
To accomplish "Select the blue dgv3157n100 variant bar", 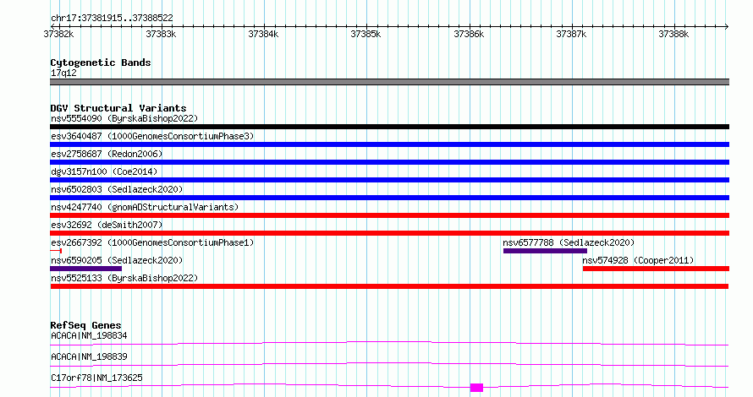I will [389, 180].
